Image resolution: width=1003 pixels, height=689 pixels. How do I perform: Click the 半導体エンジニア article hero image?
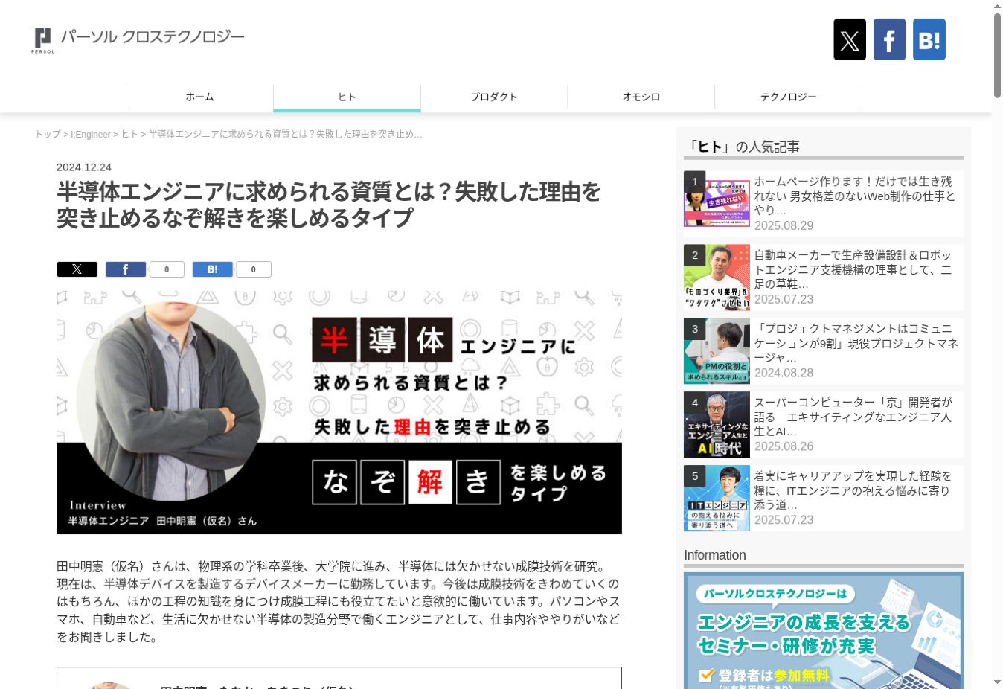[339, 413]
